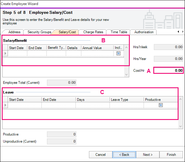Viewport: 185px width, 162px height.
Task: Go to the Time Table tab
Action: coord(119,32)
